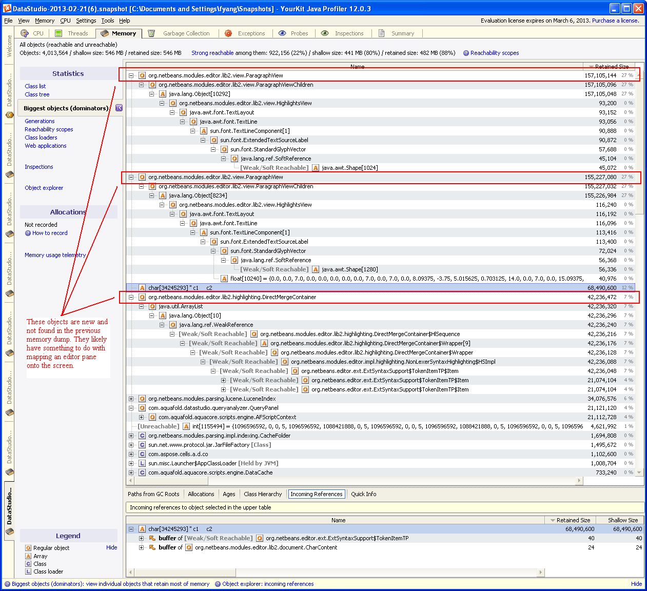
Task: Click the purple icon beside Biggest objects (dominators)
Action: [x=119, y=108]
